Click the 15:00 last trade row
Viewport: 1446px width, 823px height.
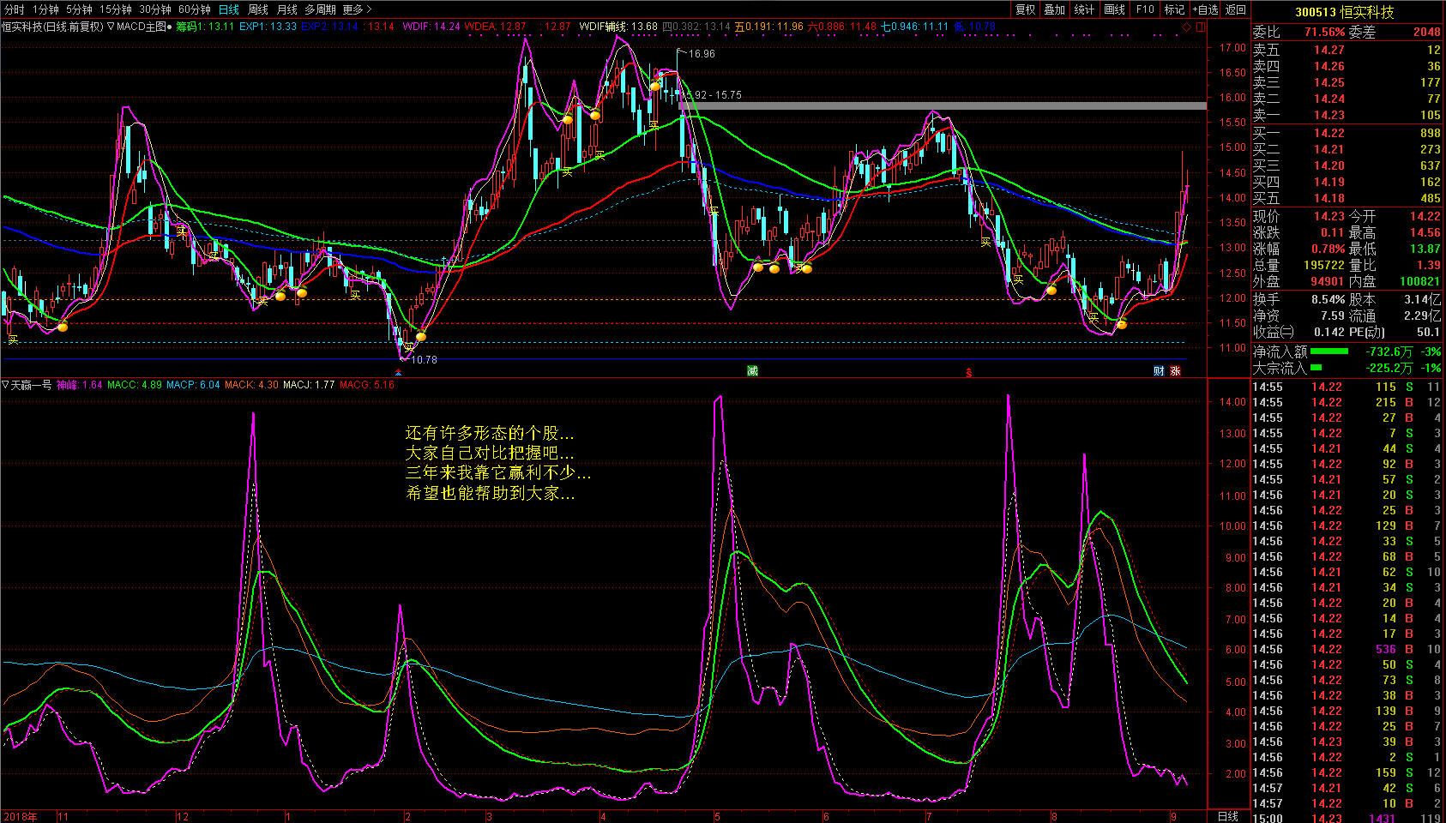click(x=1347, y=818)
